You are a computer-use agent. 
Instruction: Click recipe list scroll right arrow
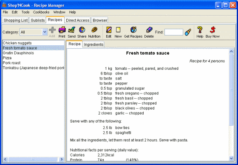(x=62, y=159)
